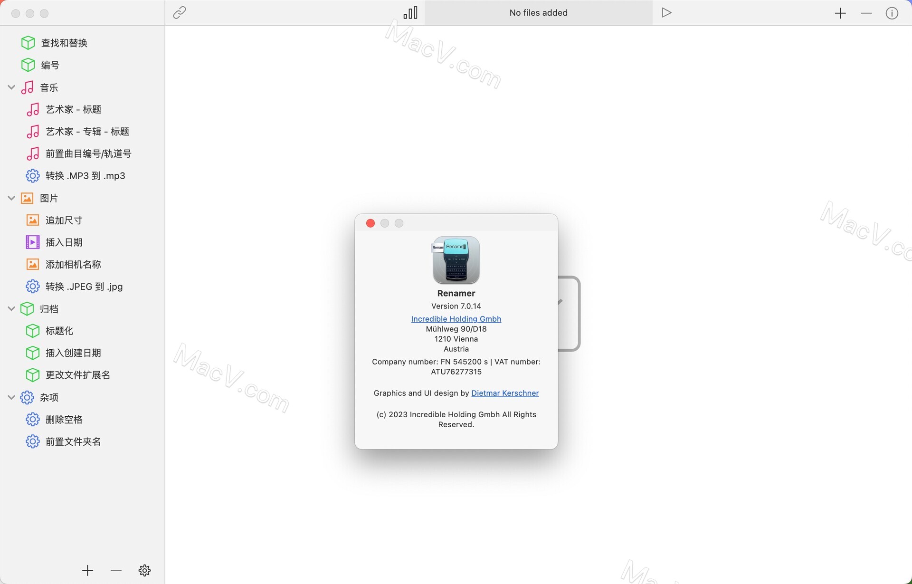Click the cube icon next to 标题化
The image size is (912, 584).
pos(32,331)
